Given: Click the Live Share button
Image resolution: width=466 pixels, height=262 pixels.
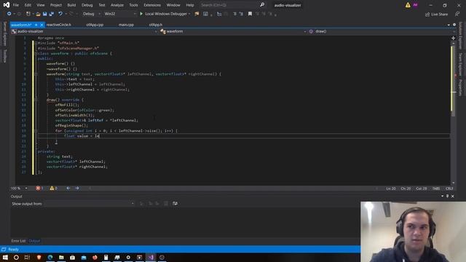Looking at the screenshot, I should 436,14.
